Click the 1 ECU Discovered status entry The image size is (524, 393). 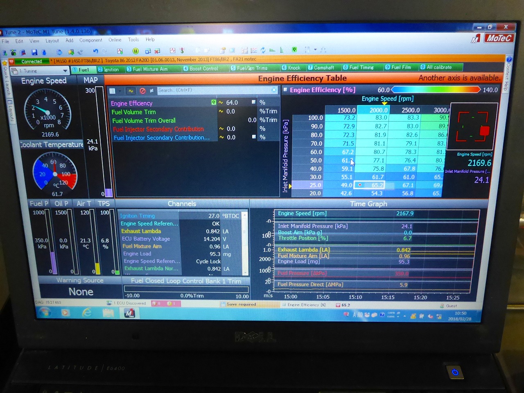tap(126, 303)
